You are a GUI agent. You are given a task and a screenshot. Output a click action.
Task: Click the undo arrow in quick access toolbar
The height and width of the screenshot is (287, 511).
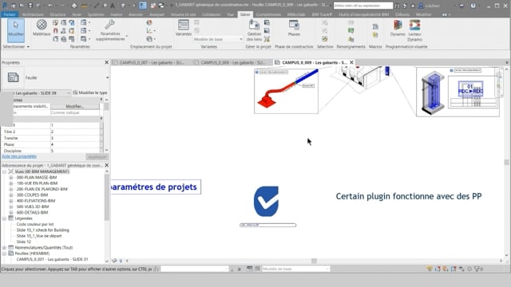[50, 6]
